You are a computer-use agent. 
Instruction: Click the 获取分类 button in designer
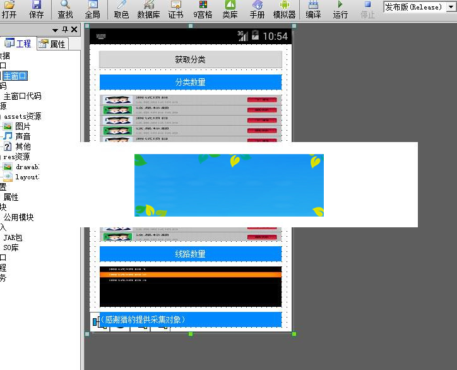[x=190, y=59]
